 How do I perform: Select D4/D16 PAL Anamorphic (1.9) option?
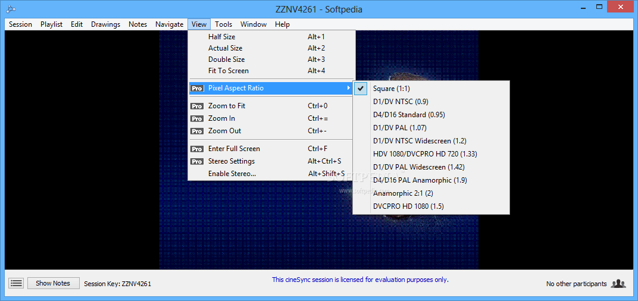point(431,180)
